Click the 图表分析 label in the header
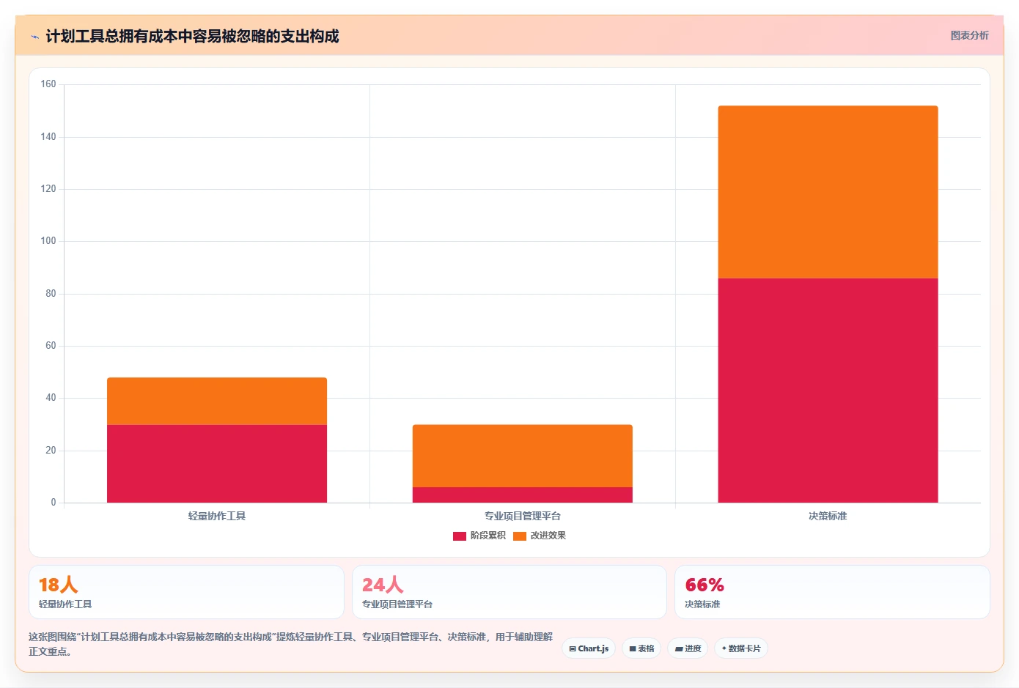 tap(969, 35)
